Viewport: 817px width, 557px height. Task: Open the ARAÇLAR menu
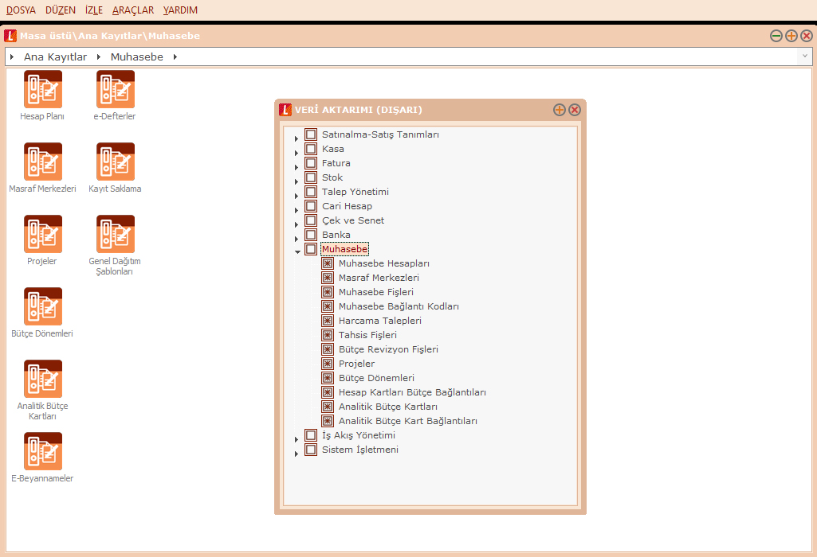[x=133, y=10]
